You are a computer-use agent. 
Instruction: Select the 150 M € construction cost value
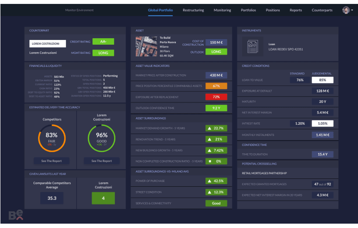pos(216,42)
